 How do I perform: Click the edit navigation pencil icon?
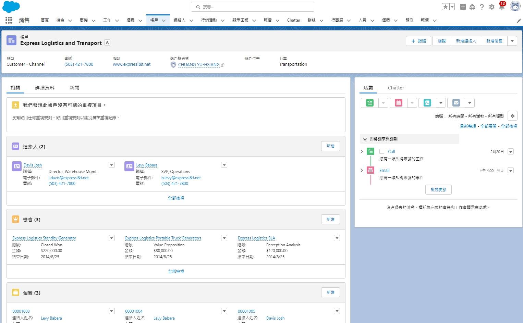[x=519, y=21]
